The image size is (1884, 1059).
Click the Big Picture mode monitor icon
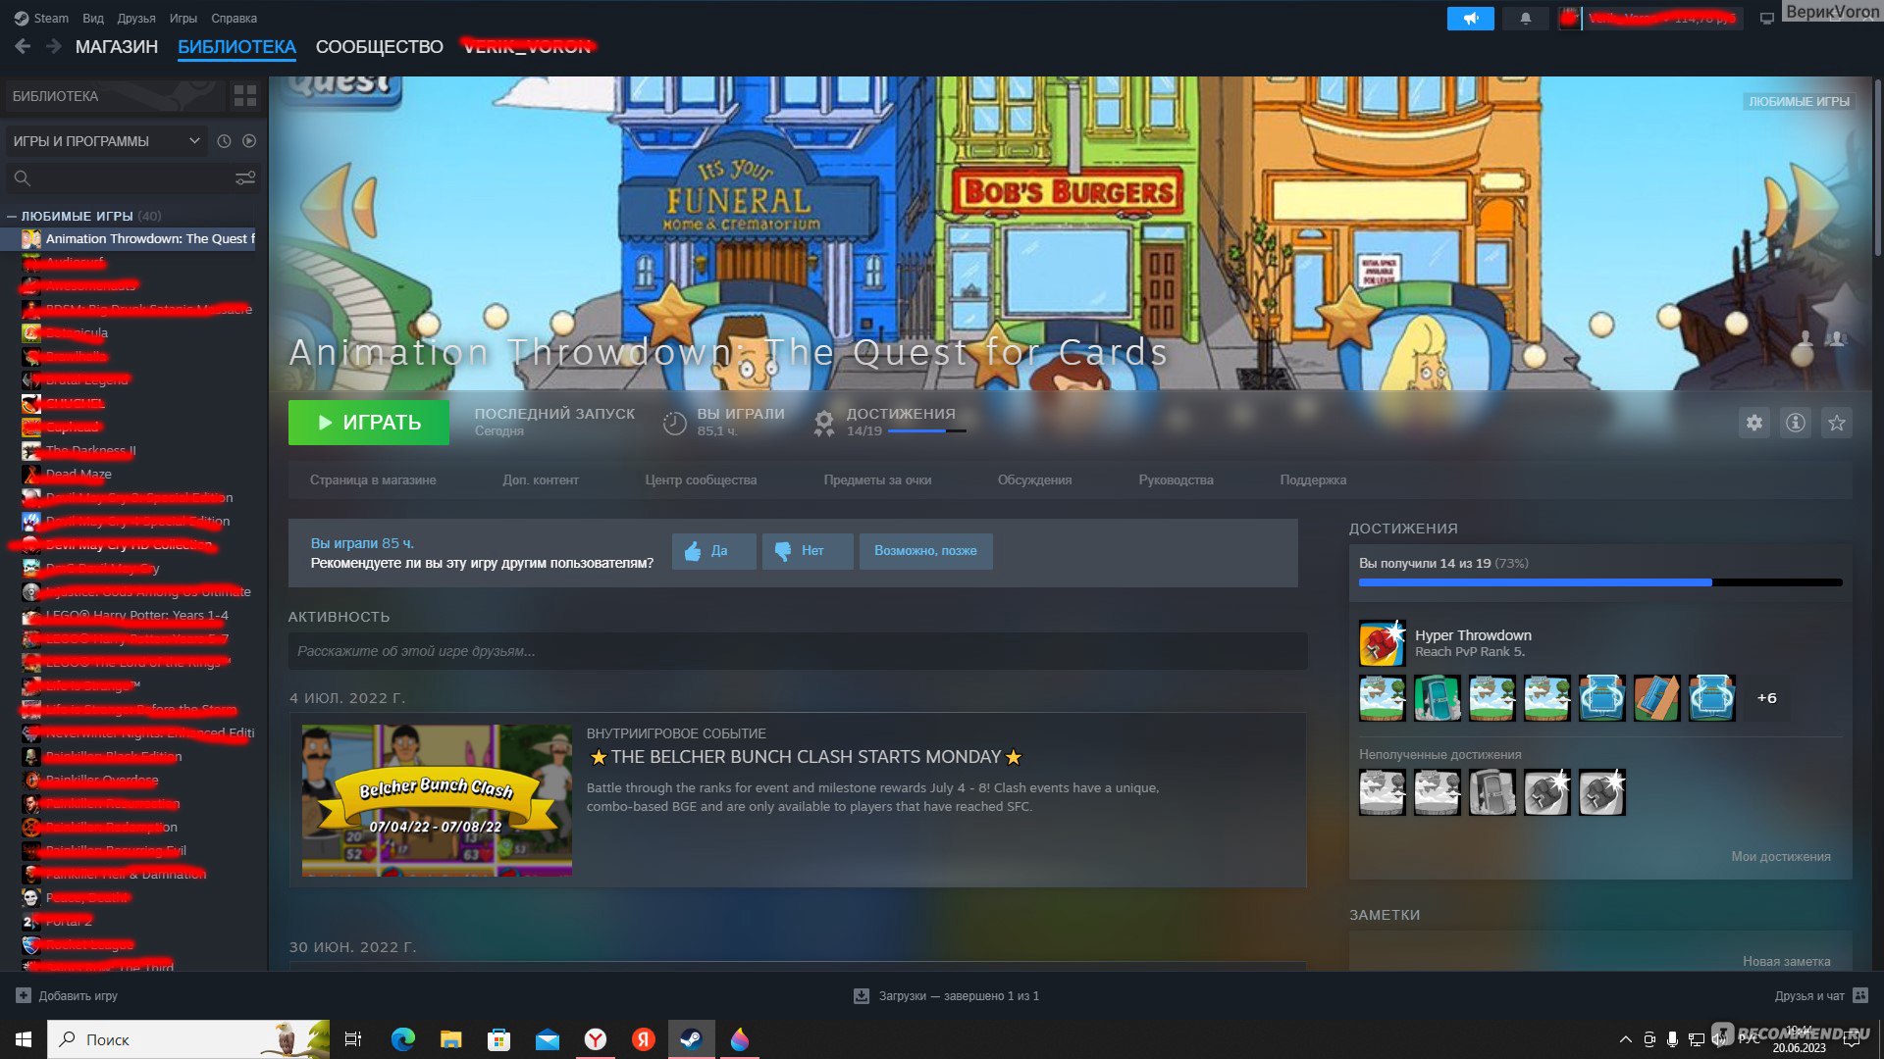click(x=1766, y=19)
